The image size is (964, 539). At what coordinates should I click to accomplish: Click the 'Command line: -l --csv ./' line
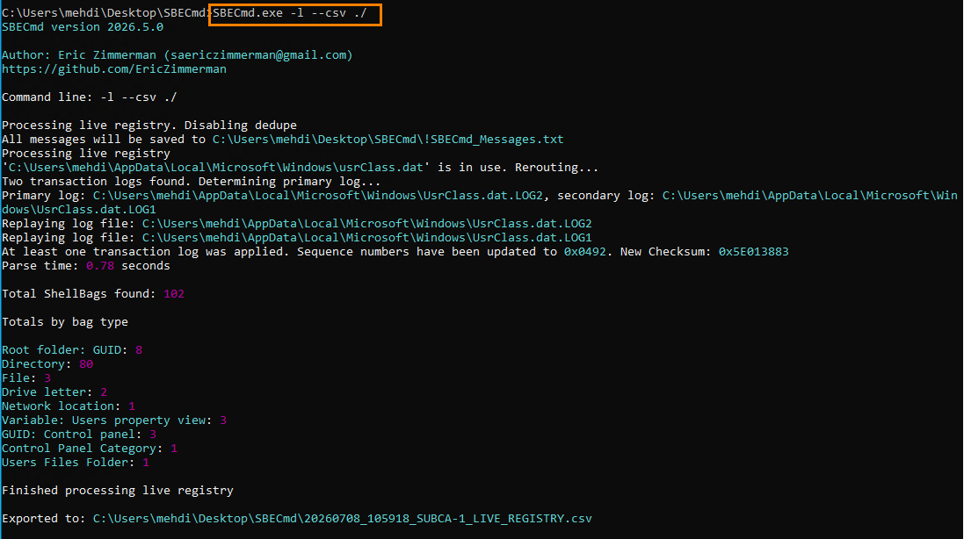[89, 97]
